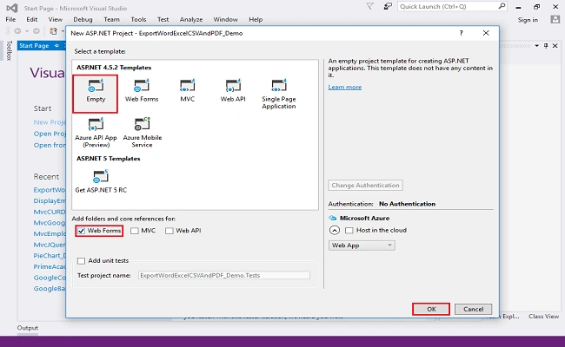
Task: Pin the Start Page tab
Action: tap(56, 45)
